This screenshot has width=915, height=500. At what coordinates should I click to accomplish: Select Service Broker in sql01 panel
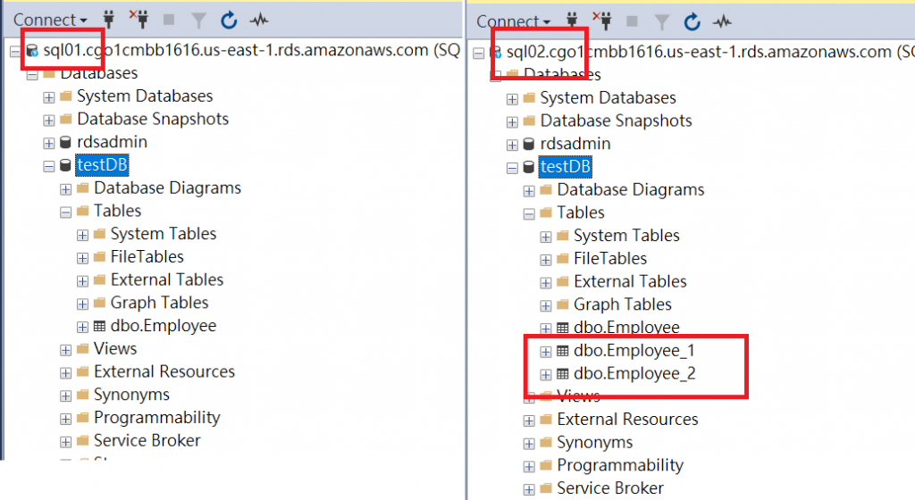click(147, 440)
